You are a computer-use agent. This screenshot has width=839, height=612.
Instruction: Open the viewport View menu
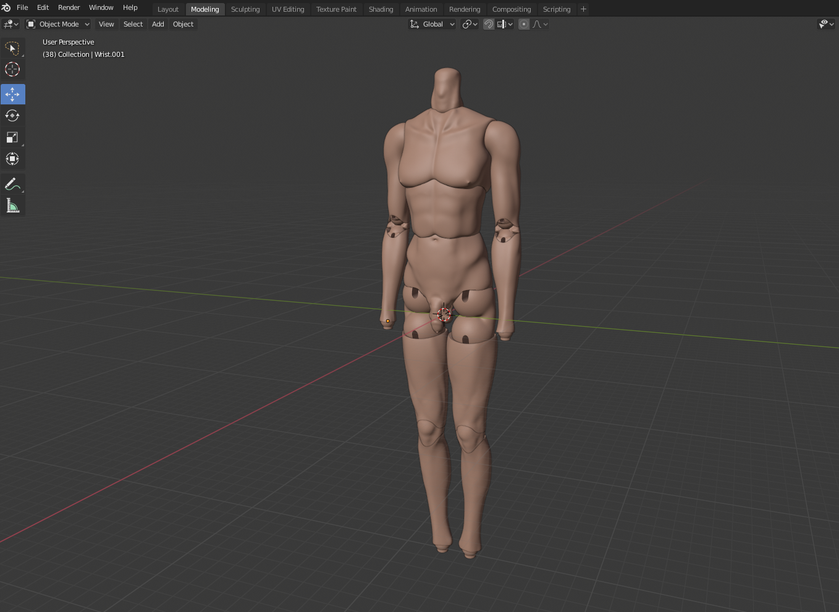pyautogui.click(x=106, y=24)
